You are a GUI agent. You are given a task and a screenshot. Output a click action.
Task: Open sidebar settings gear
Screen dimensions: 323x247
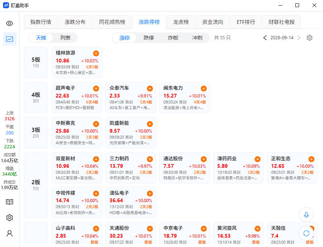coord(9,217)
